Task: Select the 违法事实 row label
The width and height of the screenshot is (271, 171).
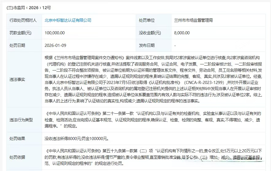Action: [24, 79]
